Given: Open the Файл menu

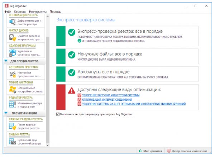Looking at the screenshot, I should click(x=8, y=12).
